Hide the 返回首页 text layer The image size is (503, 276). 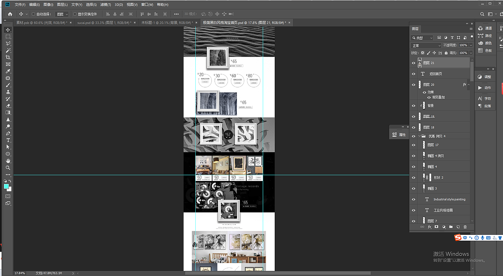tap(413, 74)
